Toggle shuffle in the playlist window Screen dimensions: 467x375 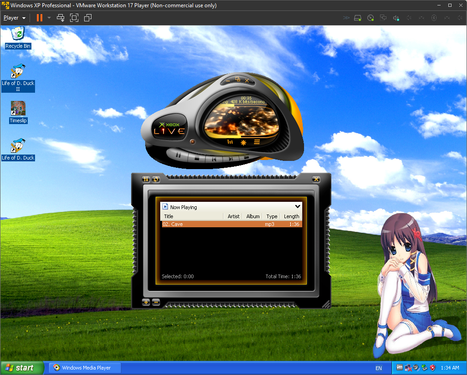pyautogui.click(x=146, y=179)
